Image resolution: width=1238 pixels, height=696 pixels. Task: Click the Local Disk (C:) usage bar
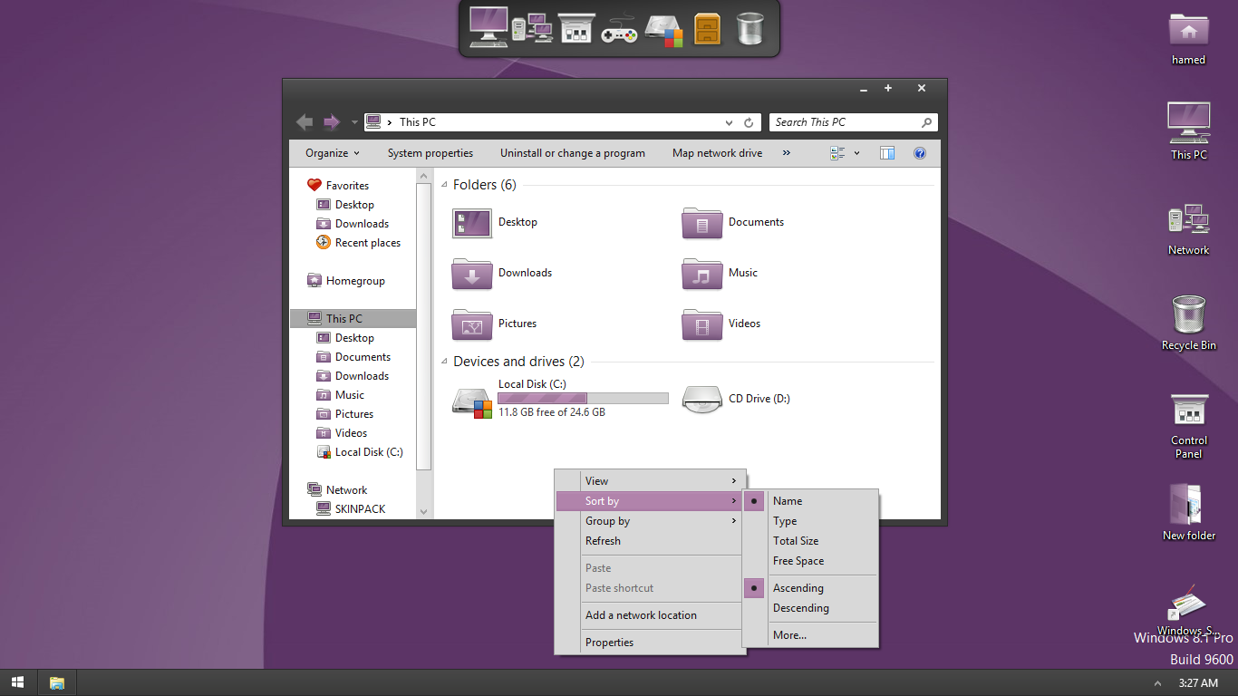point(583,398)
